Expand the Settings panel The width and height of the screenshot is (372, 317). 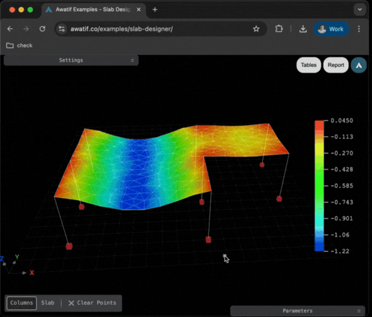point(71,60)
